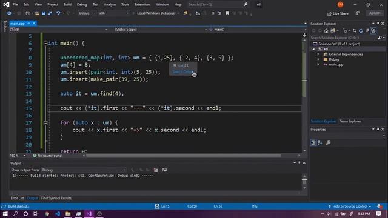Open the x86 platform dropdown
The height and width of the screenshot is (218, 388).
(x=114, y=13)
